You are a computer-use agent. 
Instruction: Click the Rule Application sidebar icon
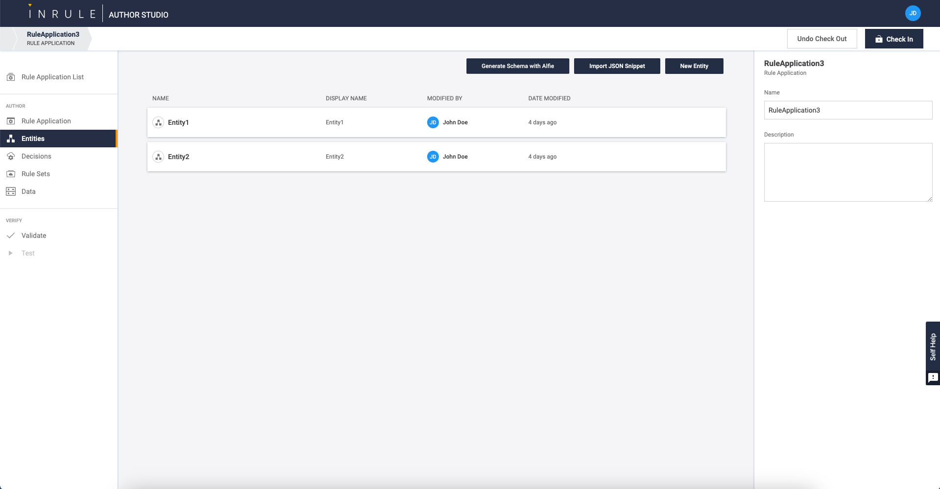click(11, 121)
